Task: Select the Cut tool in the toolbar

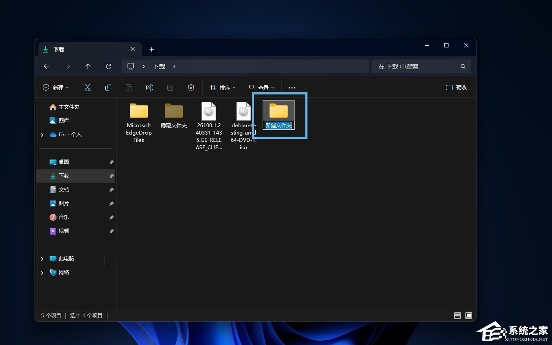Action: point(88,88)
